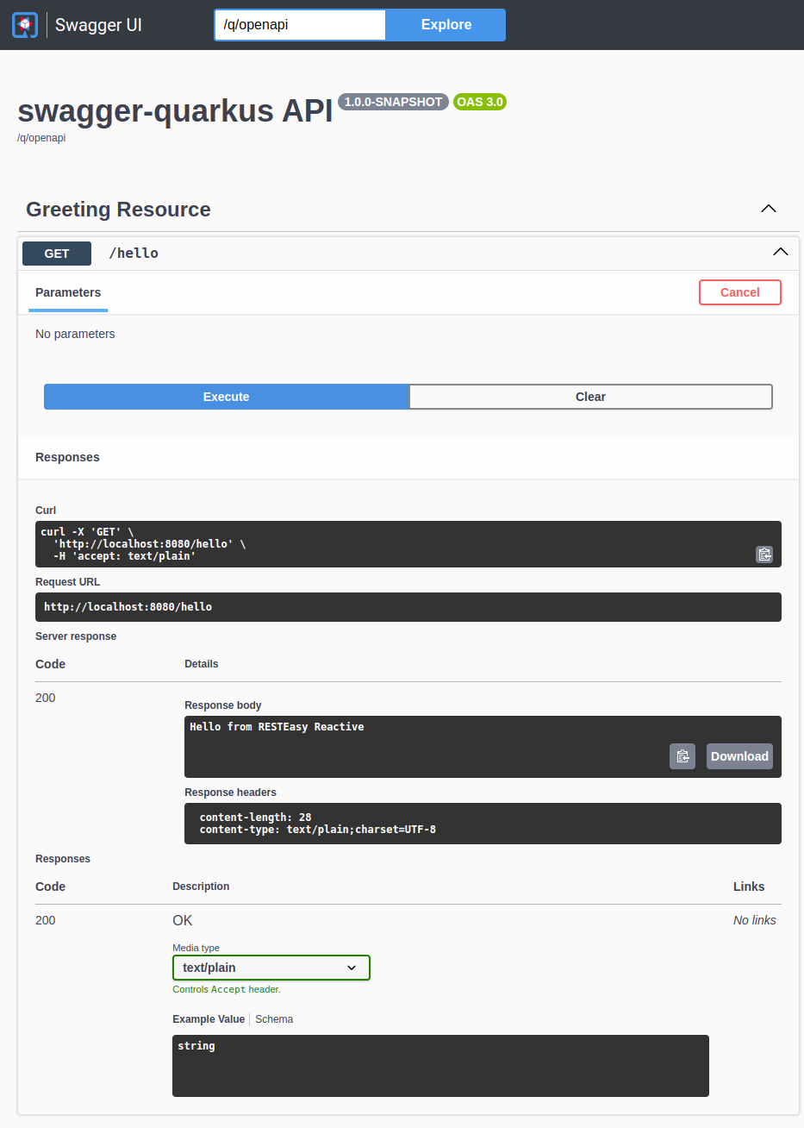Click the /hello path text
The width and height of the screenshot is (804, 1128).
click(134, 253)
